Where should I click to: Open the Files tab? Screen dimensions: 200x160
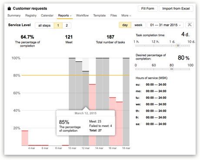click(x=113, y=15)
